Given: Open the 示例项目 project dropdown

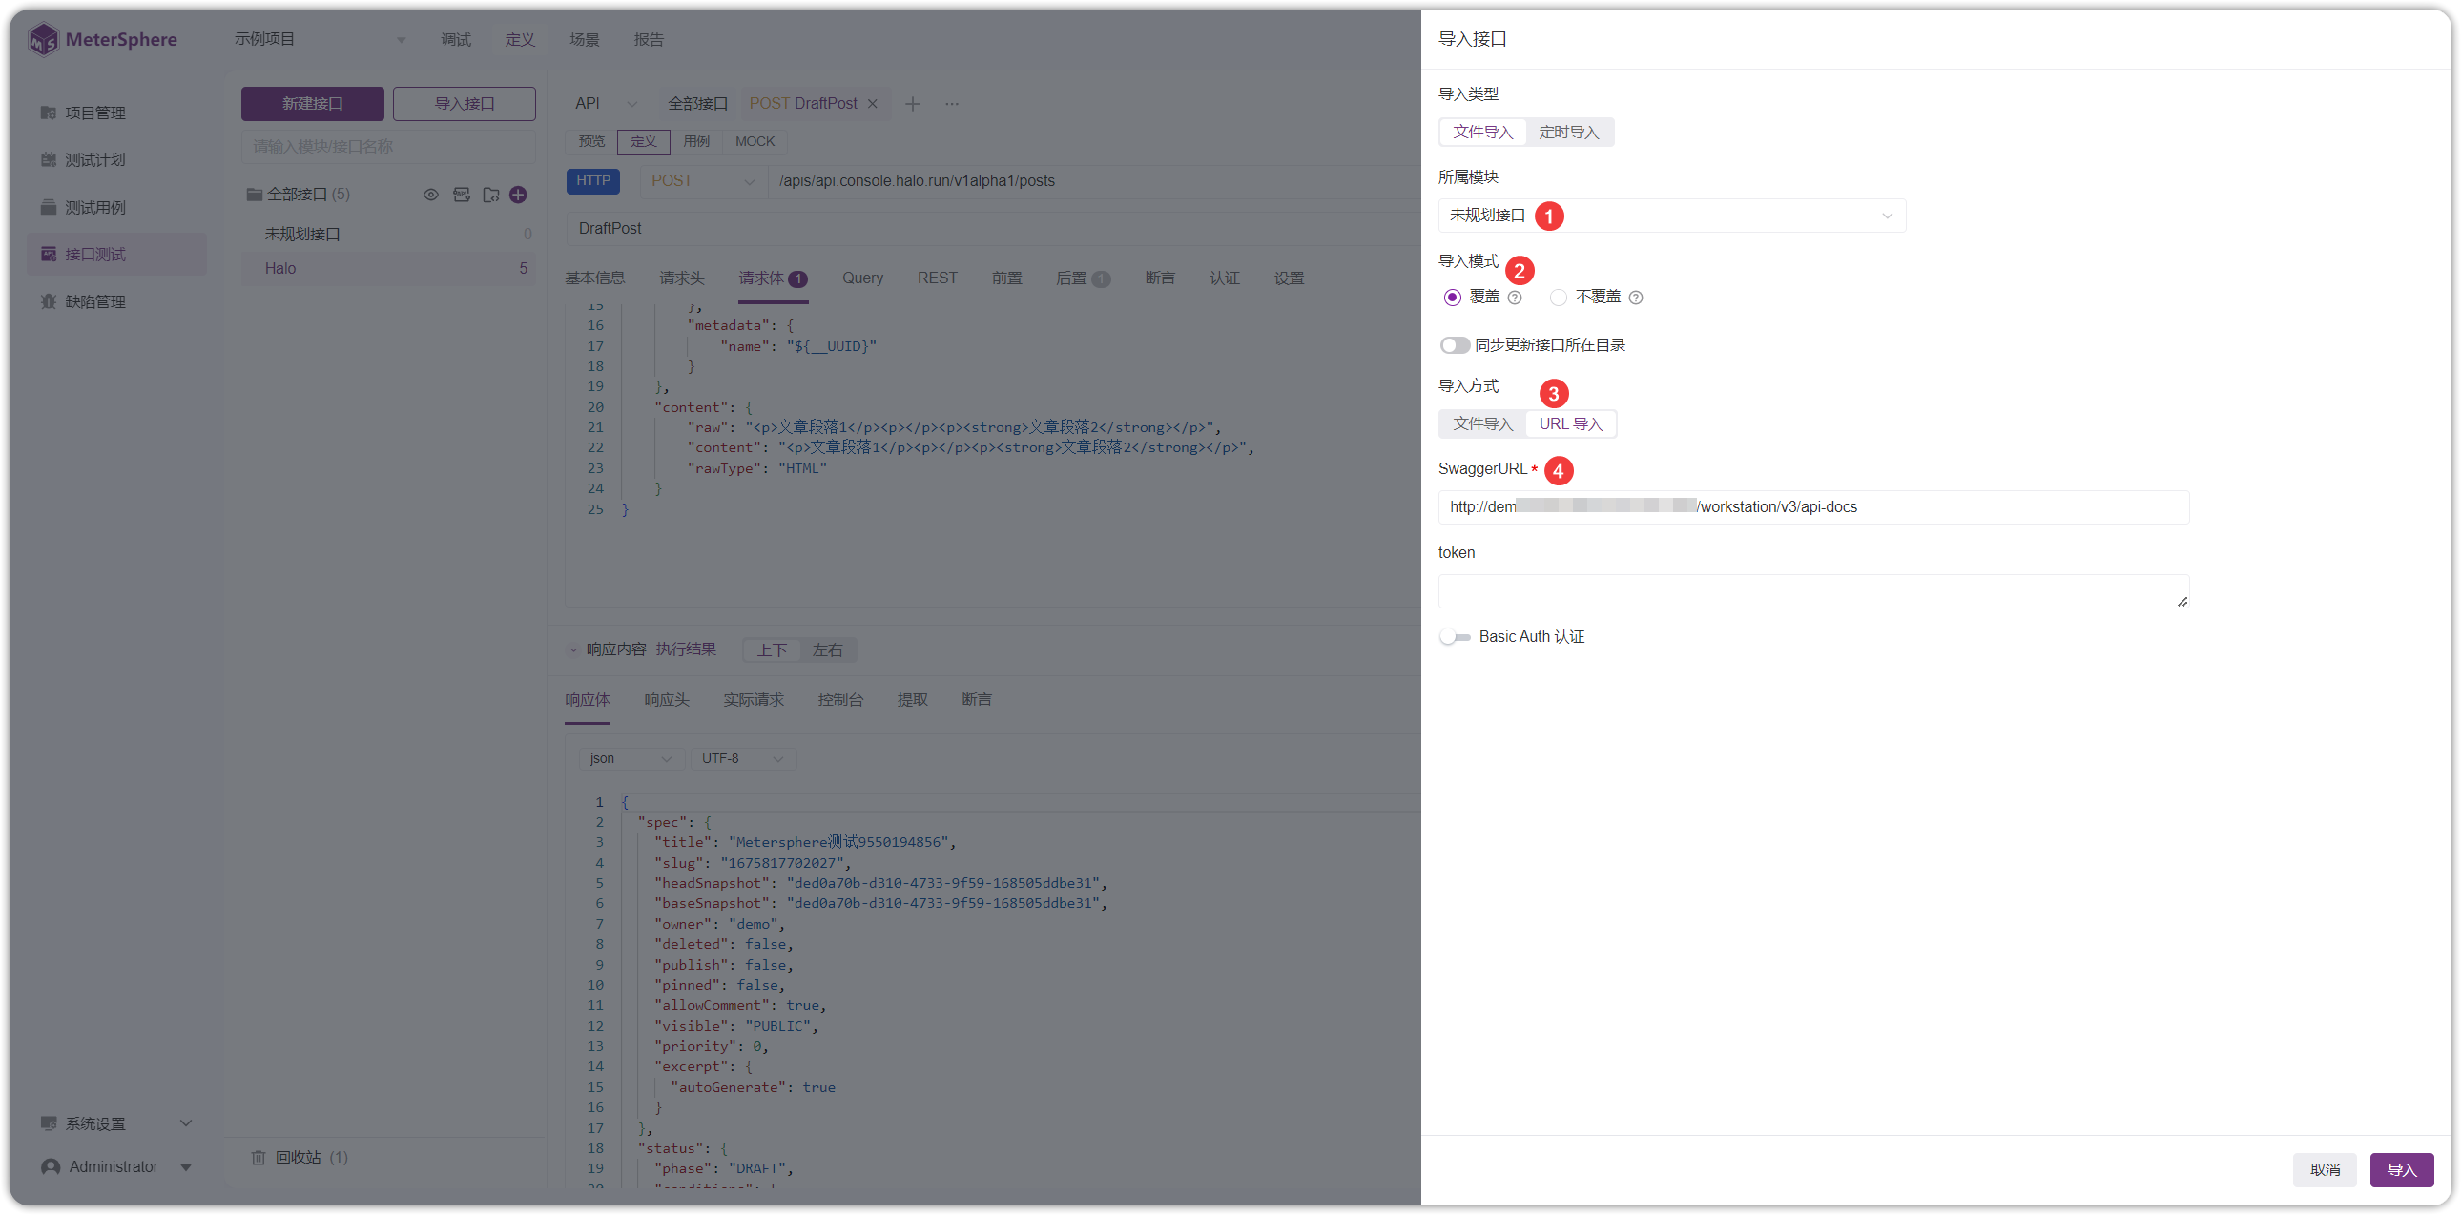Looking at the screenshot, I should click(x=320, y=39).
